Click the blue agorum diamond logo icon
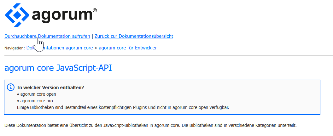333x136 pixels. point(18,15)
